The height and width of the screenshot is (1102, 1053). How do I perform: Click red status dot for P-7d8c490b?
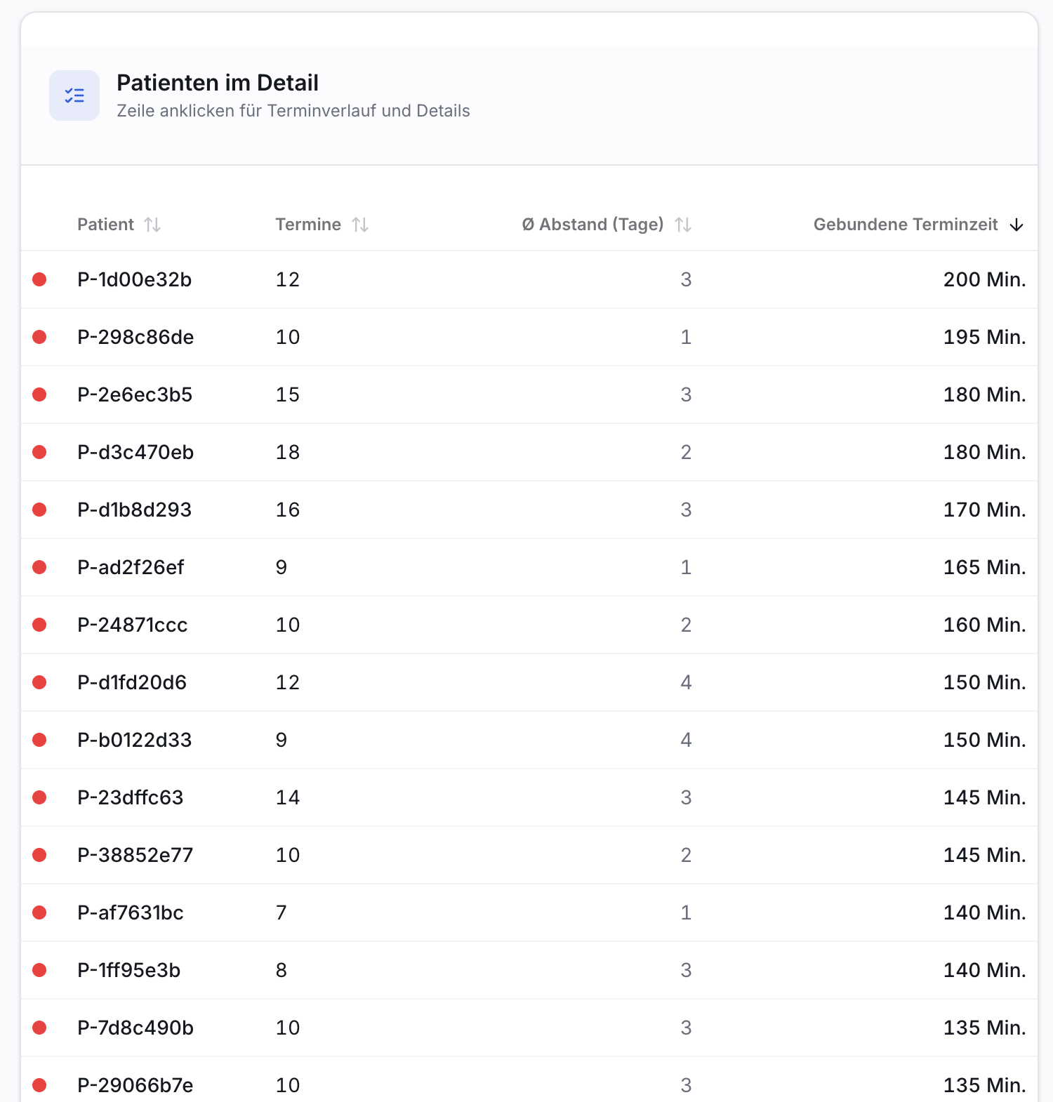click(39, 1028)
